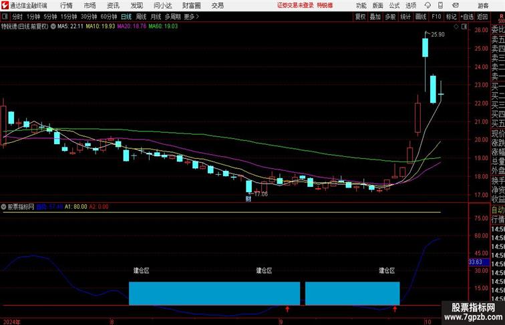Image resolution: width=505 pixels, height=325 pixels.
Task: Open the customer service headset icon
Action: tap(428, 5)
